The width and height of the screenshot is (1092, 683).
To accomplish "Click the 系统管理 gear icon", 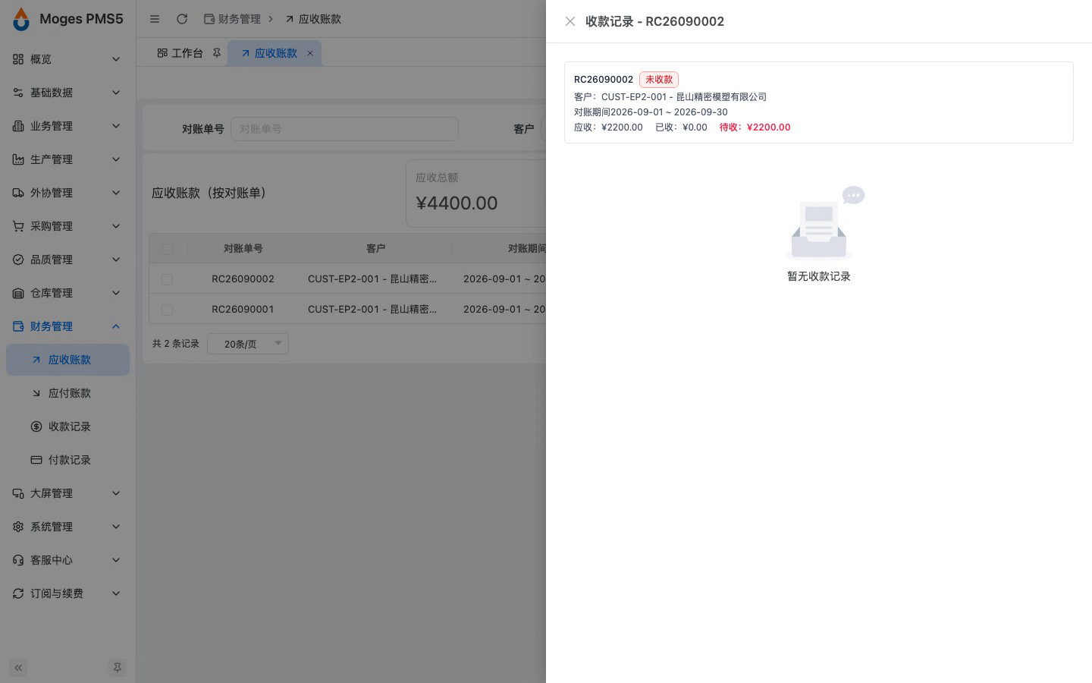I will [18, 527].
